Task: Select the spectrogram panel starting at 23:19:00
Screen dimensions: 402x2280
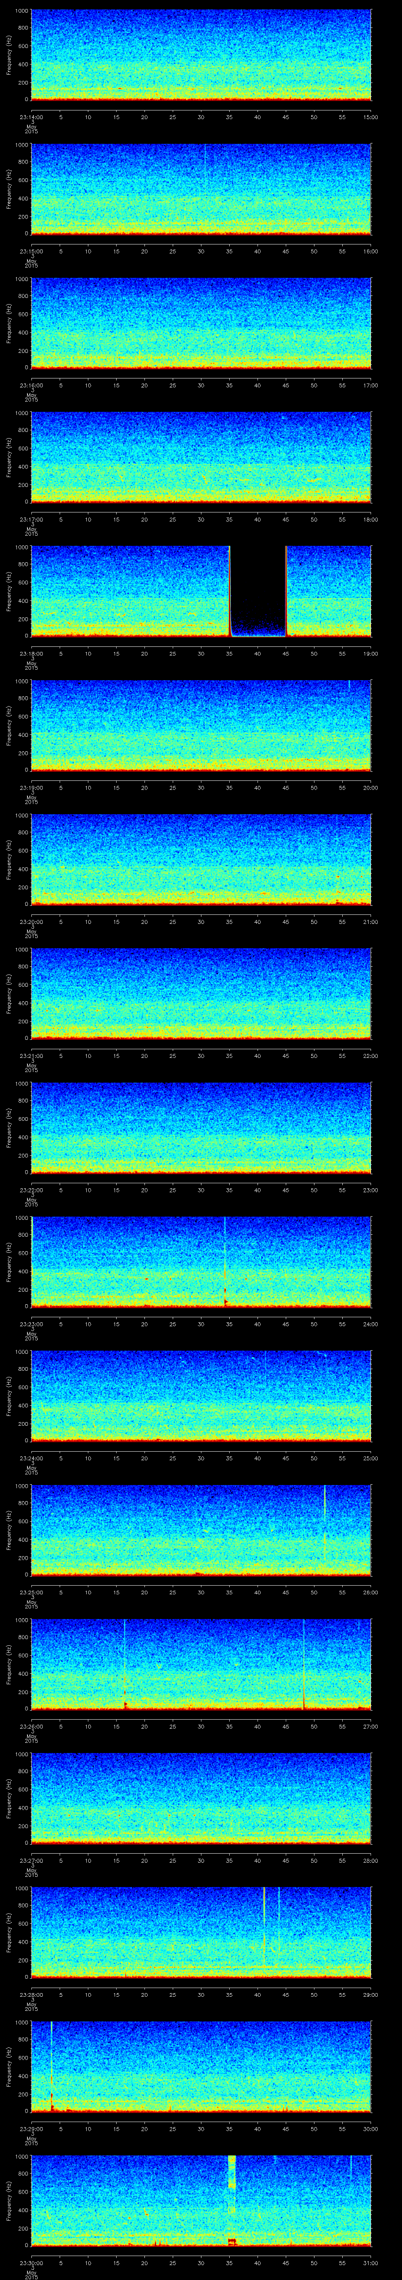Action: (x=201, y=726)
